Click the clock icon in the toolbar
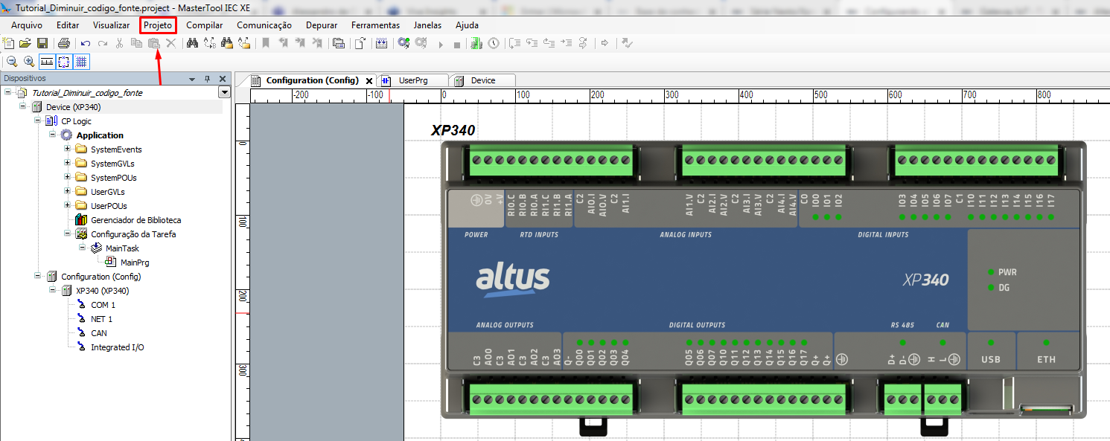The width and height of the screenshot is (1110, 441). (494, 43)
